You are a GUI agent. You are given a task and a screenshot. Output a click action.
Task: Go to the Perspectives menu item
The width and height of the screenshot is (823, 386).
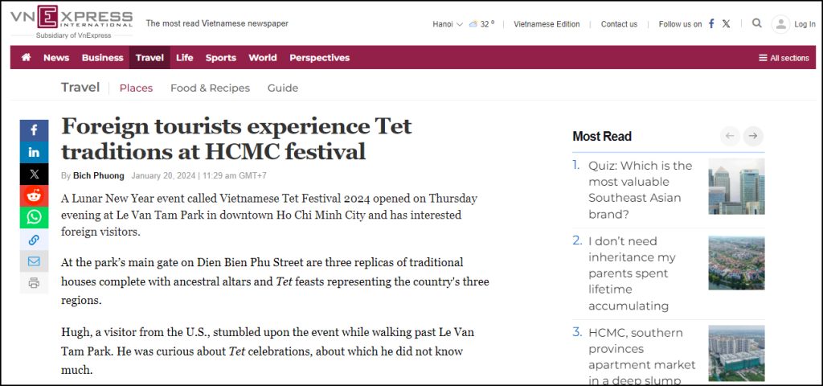click(319, 58)
